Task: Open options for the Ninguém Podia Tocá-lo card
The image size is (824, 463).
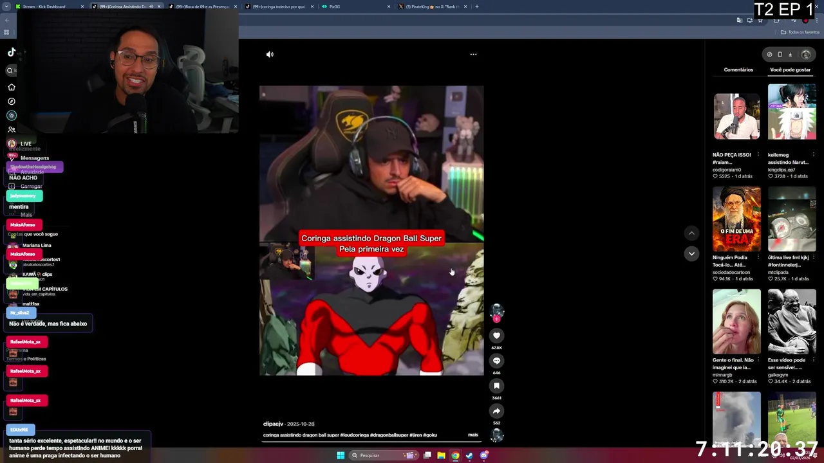Action: pyautogui.click(x=758, y=257)
